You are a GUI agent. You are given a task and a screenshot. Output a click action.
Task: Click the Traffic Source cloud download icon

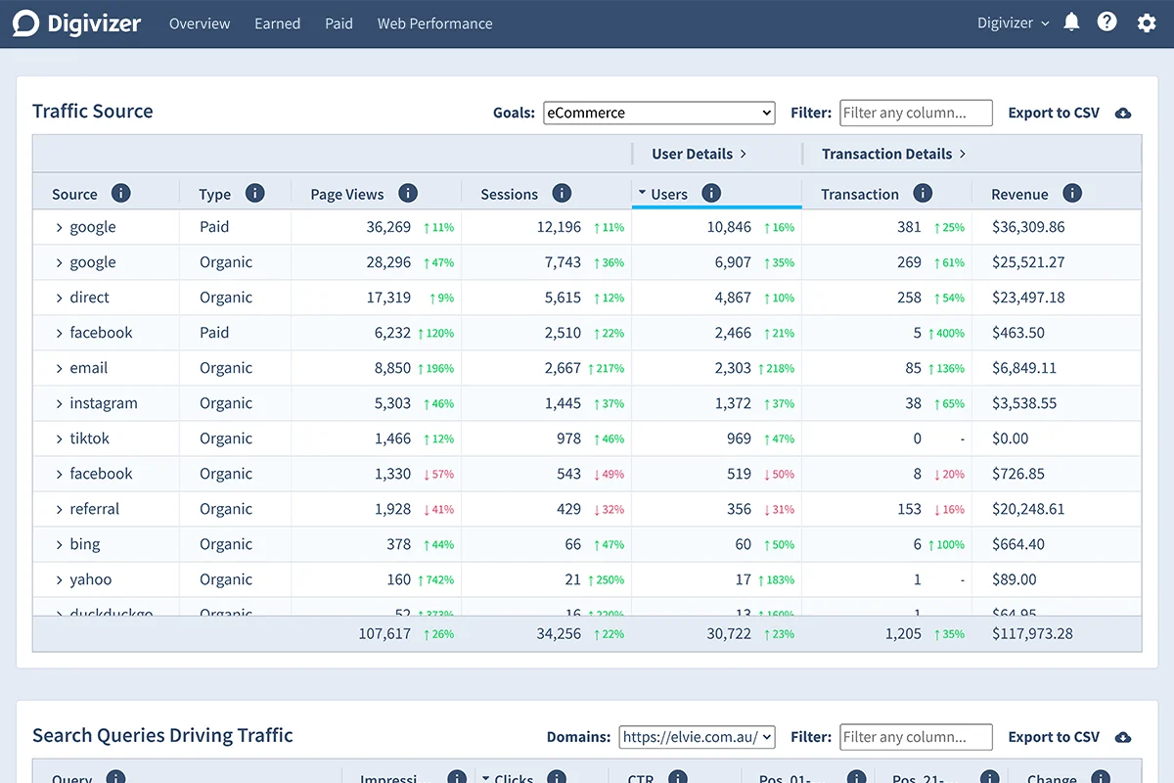click(1123, 113)
